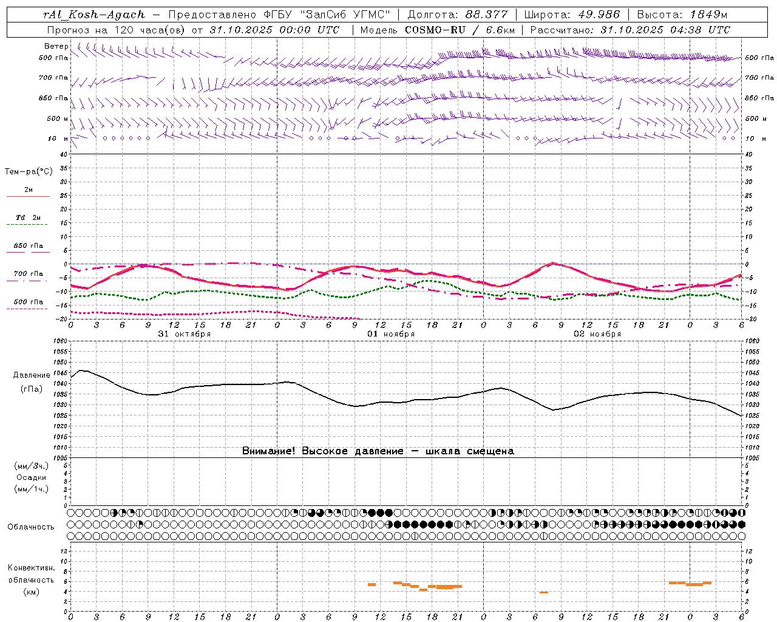This screenshot has height=622, width=777.
Task: Click the Давление panel label
Action: pyautogui.click(x=32, y=375)
